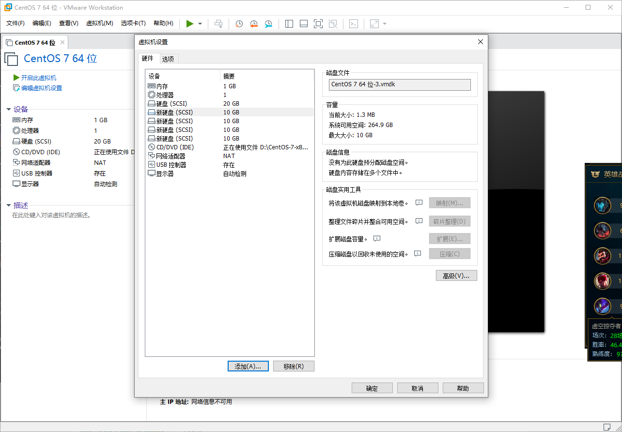Viewport: 622px width, 432px height.
Task: Select USB 控制器 row in settings dialog
Action: point(230,164)
